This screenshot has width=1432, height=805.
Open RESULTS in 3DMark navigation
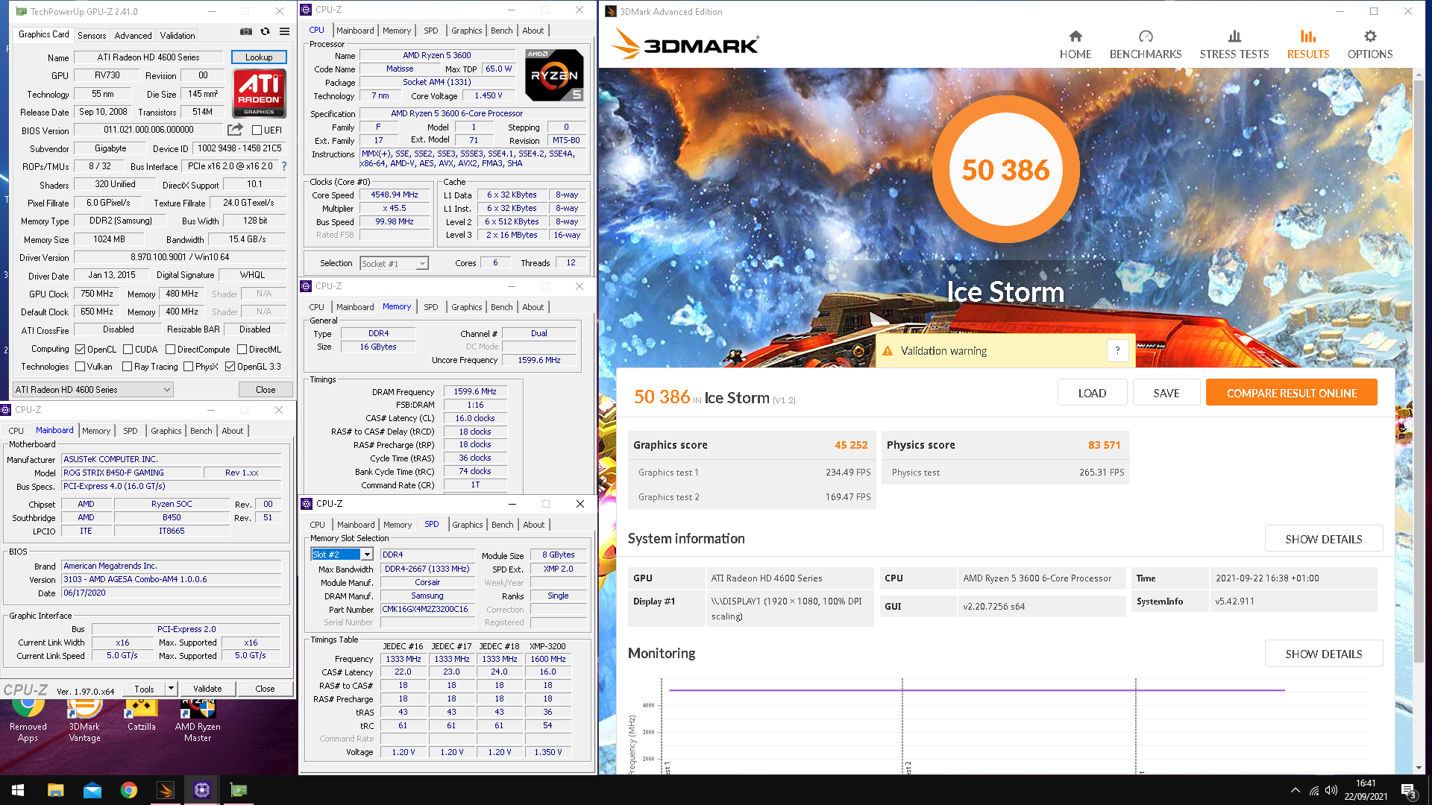[1307, 45]
